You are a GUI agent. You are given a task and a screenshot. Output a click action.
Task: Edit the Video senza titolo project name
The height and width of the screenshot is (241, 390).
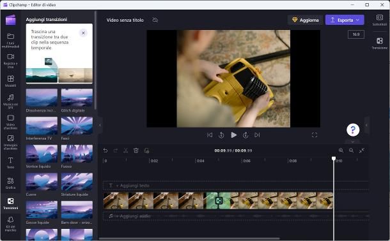click(x=125, y=20)
